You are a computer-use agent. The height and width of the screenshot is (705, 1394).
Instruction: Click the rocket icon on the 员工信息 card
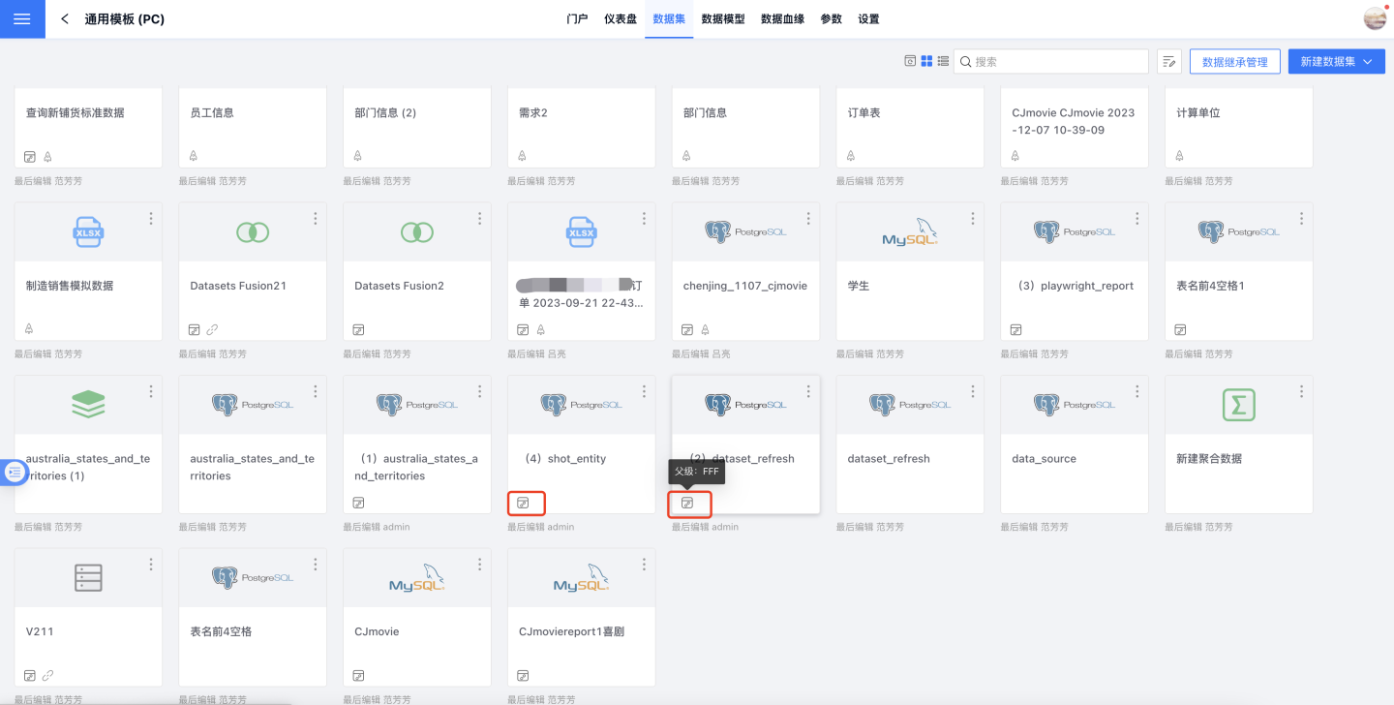(x=194, y=156)
